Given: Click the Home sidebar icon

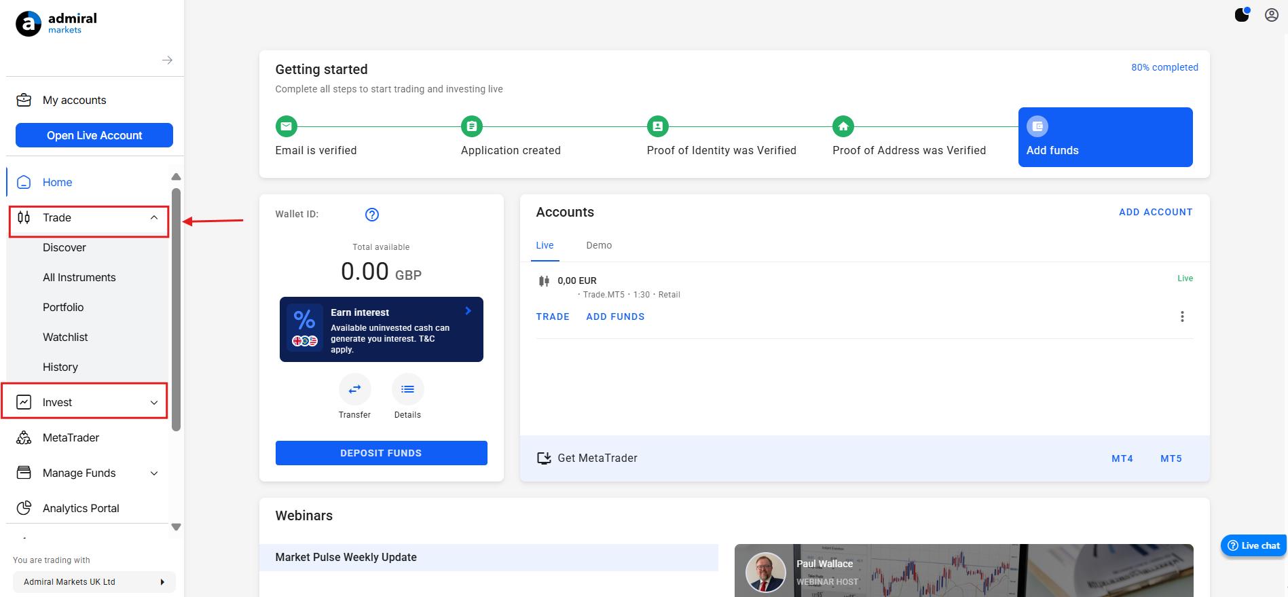Looking at the screenshot, I should 24,182.
